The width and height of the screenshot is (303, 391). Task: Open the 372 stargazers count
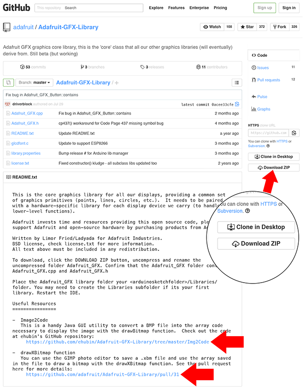pyautogui.click(x=262, y=27)
